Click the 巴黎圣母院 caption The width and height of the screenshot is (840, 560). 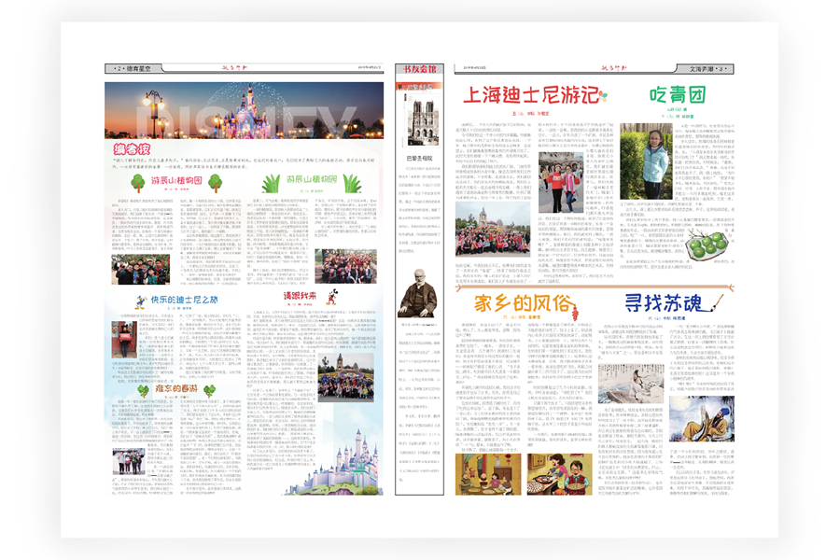[419, 159]
